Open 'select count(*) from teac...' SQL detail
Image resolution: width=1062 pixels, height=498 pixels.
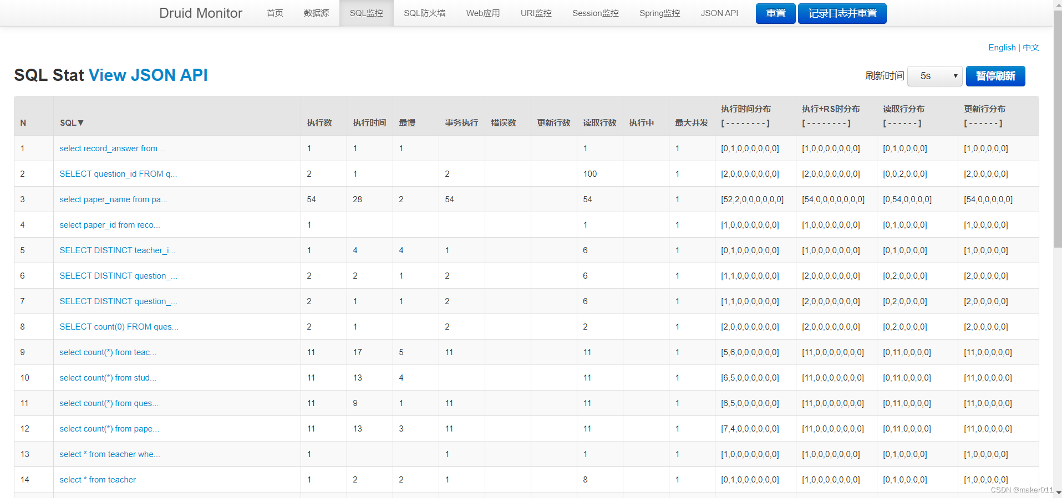(108, 352)
